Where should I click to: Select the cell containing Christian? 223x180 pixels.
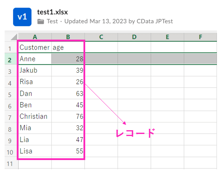35,117
